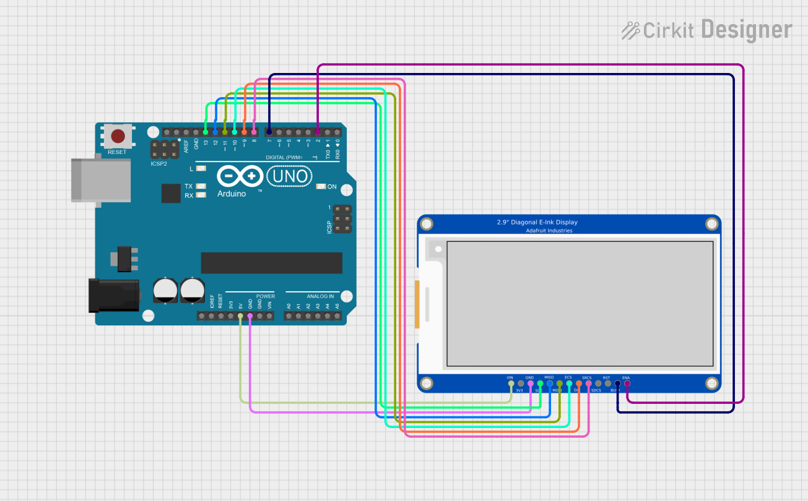Click the Arduino's silver USB connector
The height and width of the screenshot is (501, 808).
(99, 180)
